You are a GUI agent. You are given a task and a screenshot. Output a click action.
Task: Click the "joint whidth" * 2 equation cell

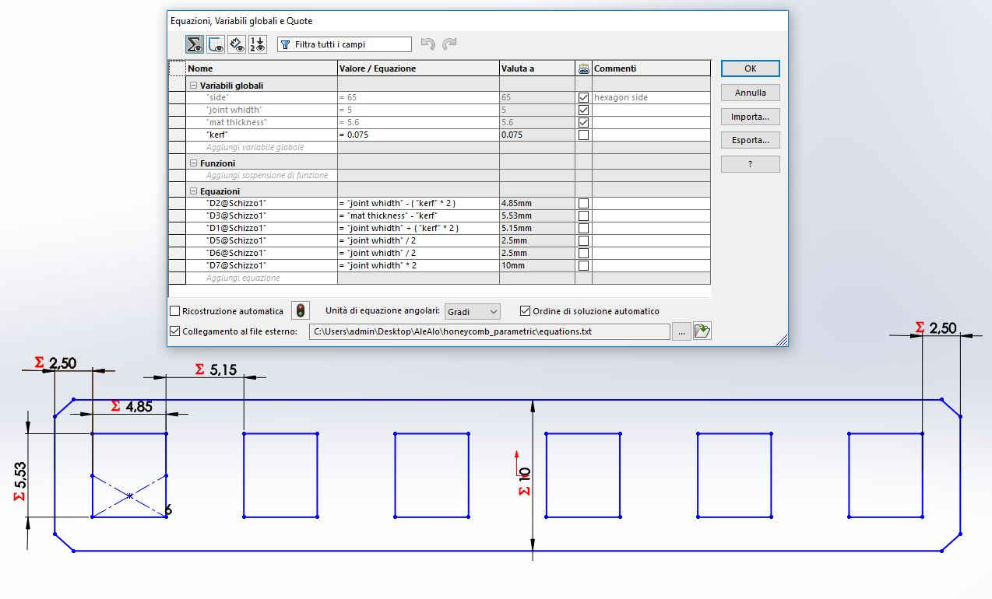click(x=418, y=265)
